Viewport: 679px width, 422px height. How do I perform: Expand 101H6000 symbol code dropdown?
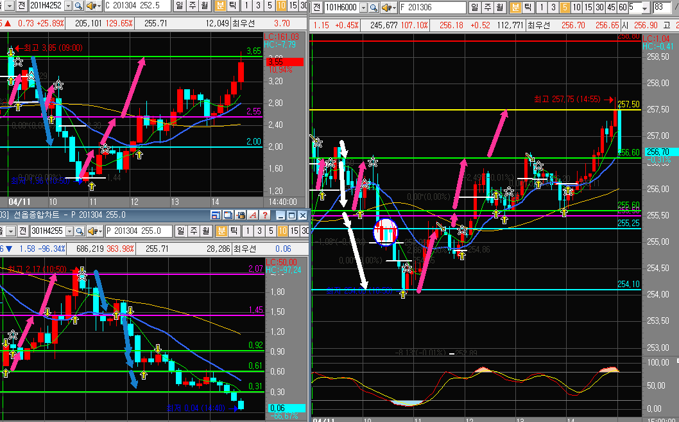tap(364, 7)
